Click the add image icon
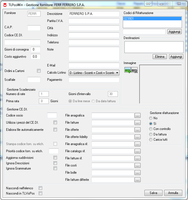Screen dimensions: 188x200 tap(128, 70)
